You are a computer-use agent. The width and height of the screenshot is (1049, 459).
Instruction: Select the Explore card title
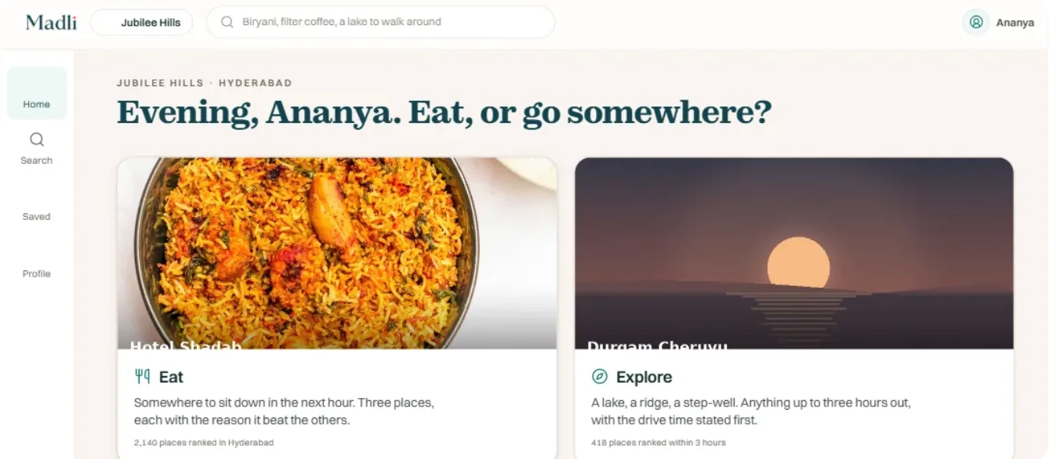[x=644, y=377]
